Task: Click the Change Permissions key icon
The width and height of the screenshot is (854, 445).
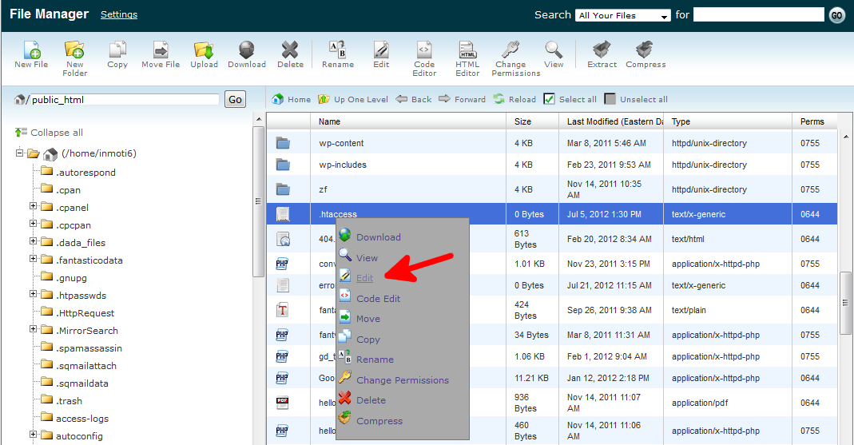Action: pyautogui.click(x=510, y=51)
